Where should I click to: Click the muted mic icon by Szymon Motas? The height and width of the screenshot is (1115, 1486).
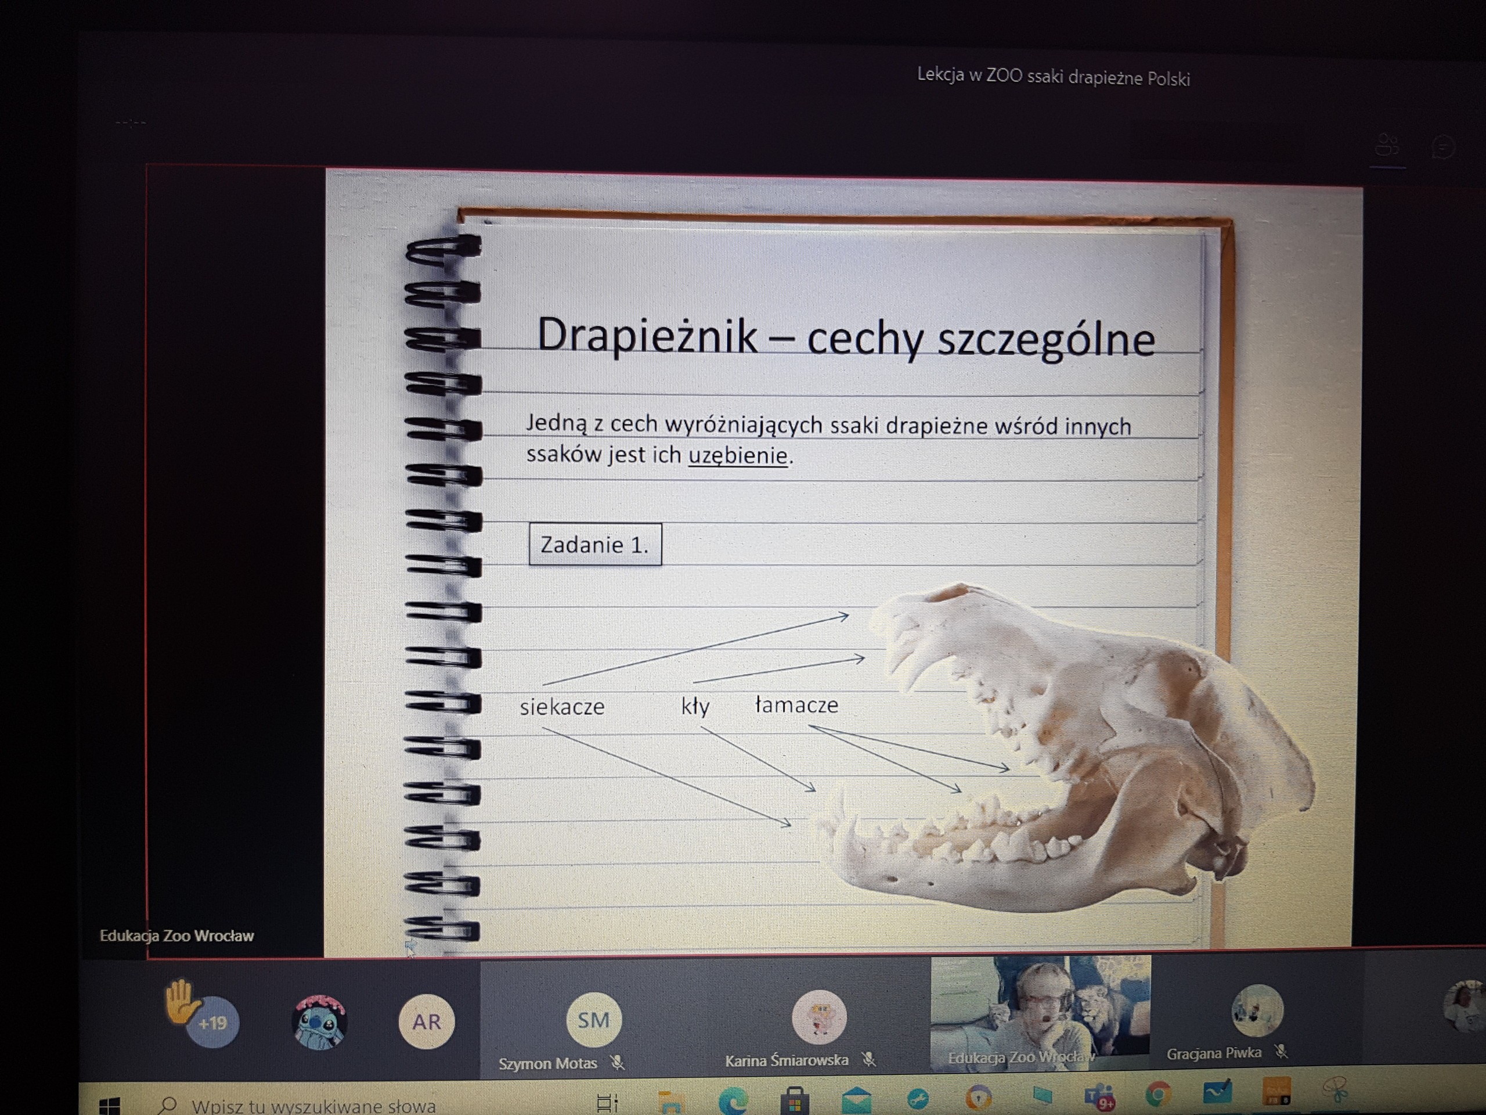click(x=618, y=1063)
